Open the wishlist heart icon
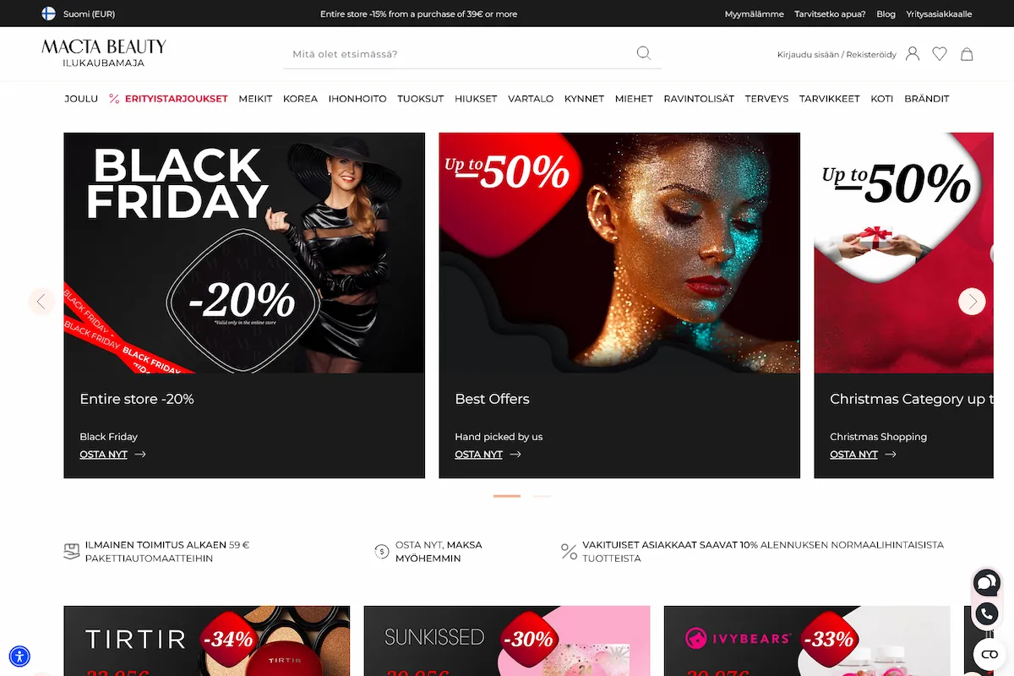 click(x=940, y=53)
